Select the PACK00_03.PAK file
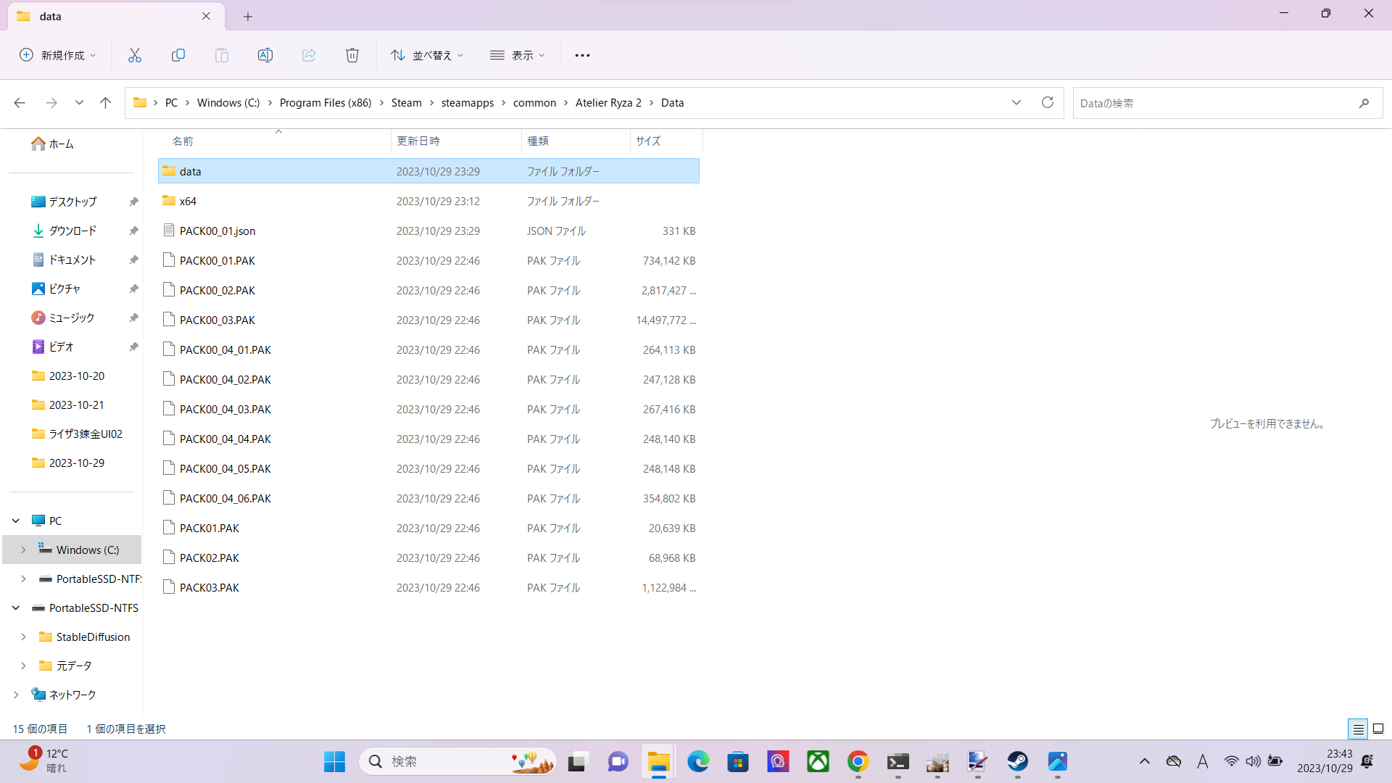The height and width of the screenshot is (783, 1392). pyautogui.click(x=428, y=320)
